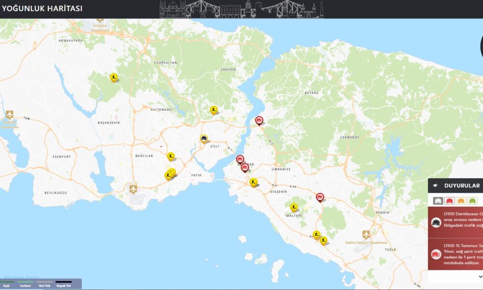Open the roadwork marker near Maltepe
Image resolution: width=483 pixels, height=290 pixels.
(294, 207)
